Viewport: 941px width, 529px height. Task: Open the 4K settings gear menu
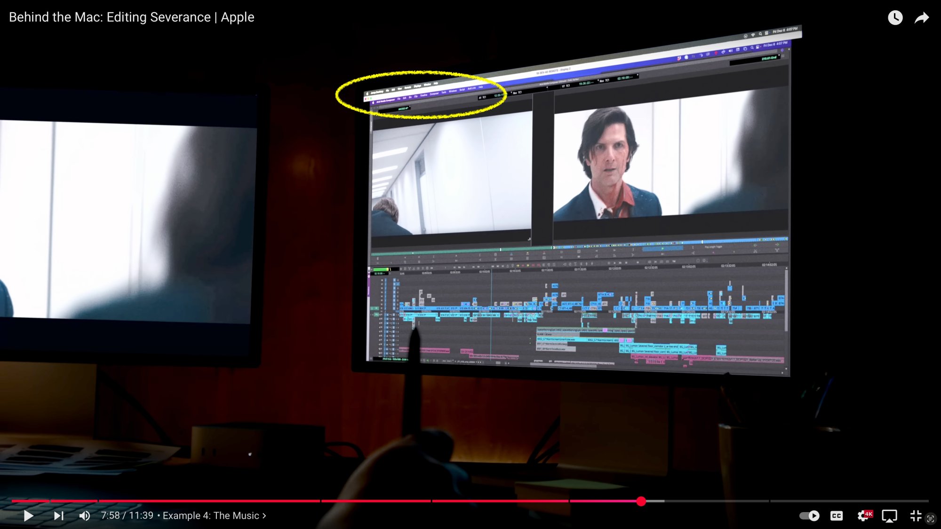(x=864, y=516)
